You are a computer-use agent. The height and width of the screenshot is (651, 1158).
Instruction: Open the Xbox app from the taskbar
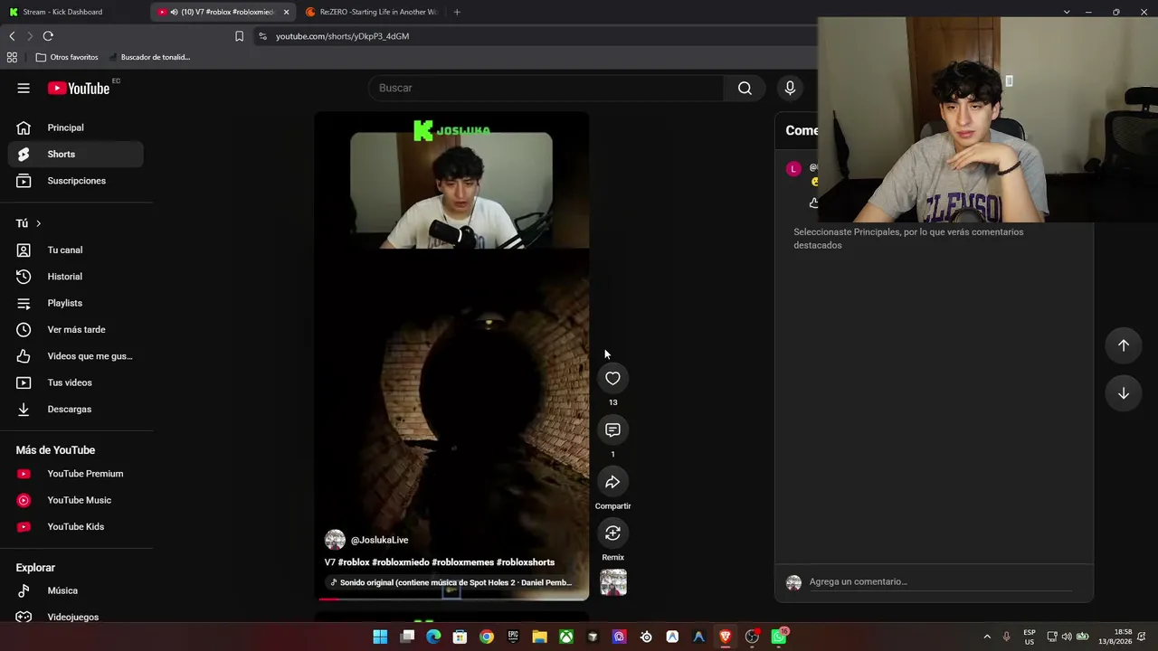coord(566,637)
